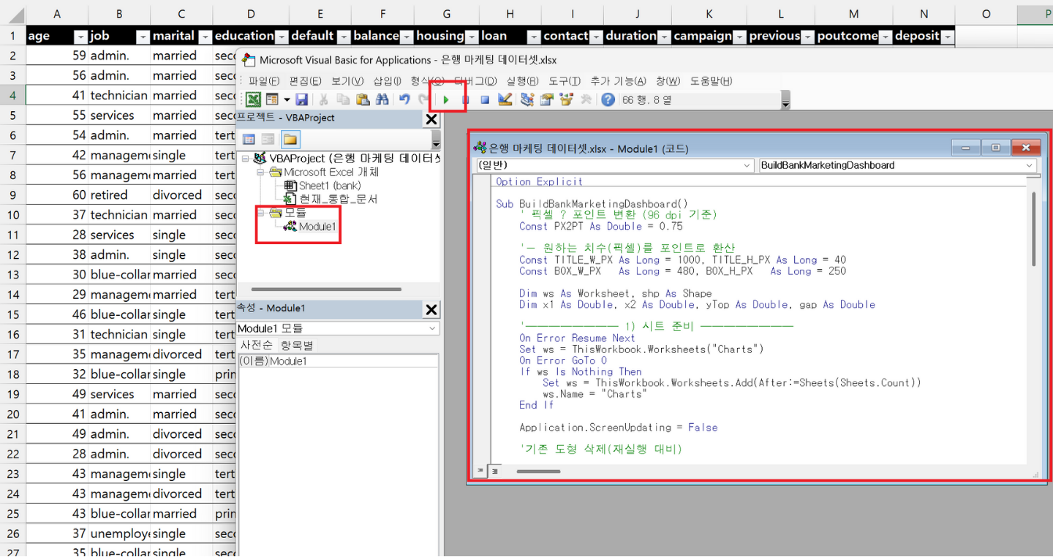Image resolution: width=1053 pixels, height=557 pixels.
Task: Toggle Design Mode icon in toolbar
Action: tap(505, 99)
